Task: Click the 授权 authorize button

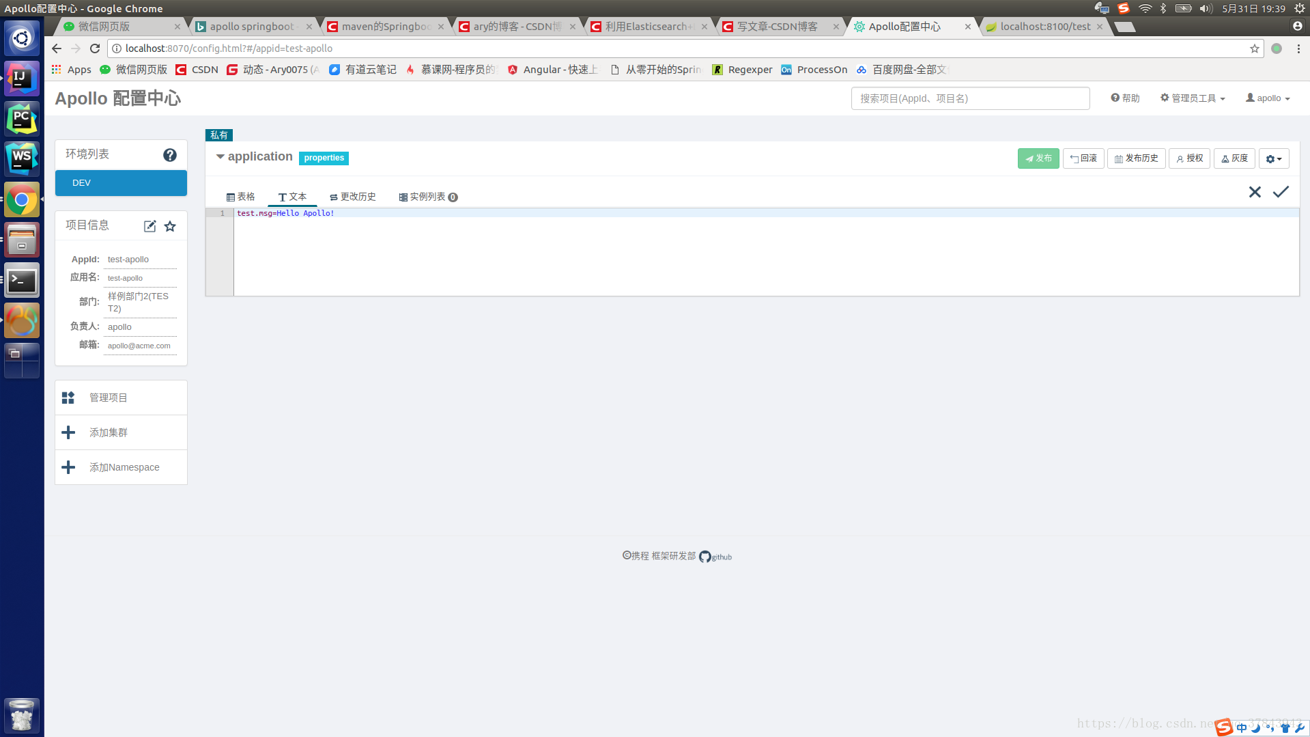Action: coord(1189,158)
